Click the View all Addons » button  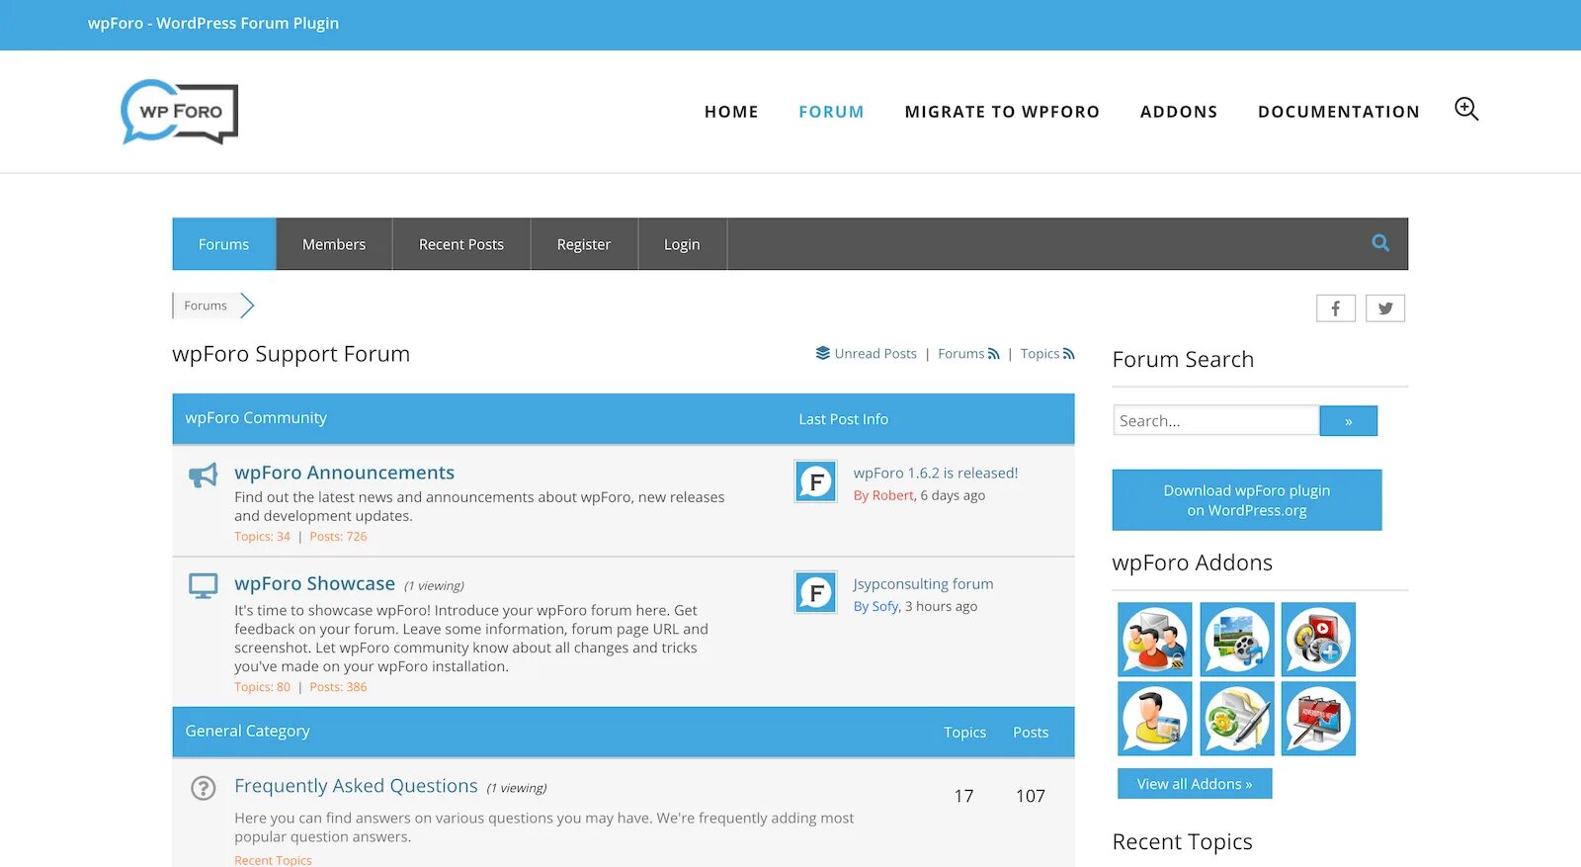coord(1195,784)
